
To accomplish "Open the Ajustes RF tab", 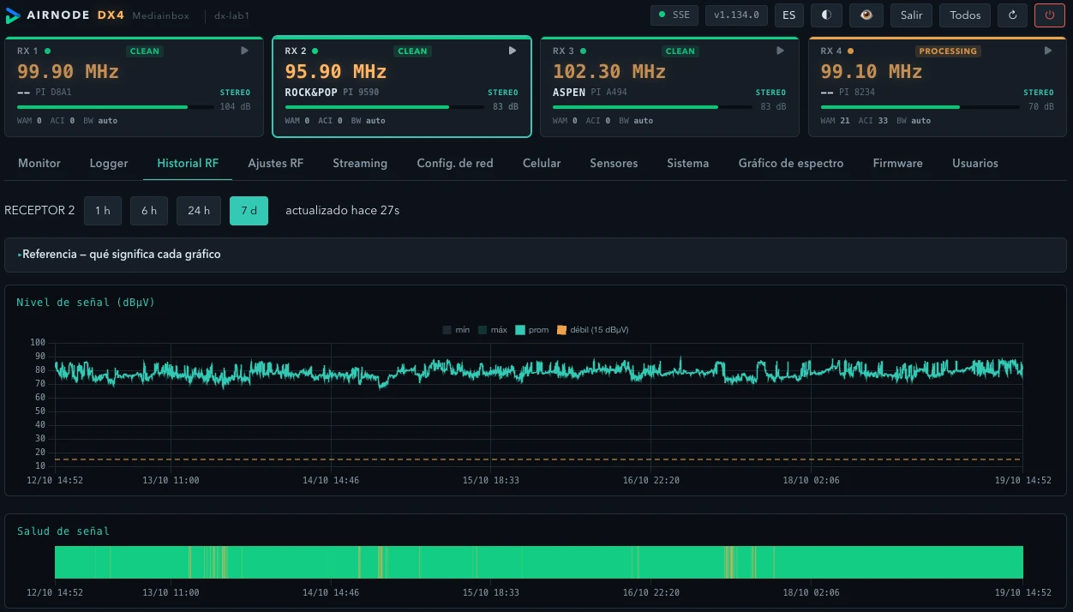I will 276,163.
